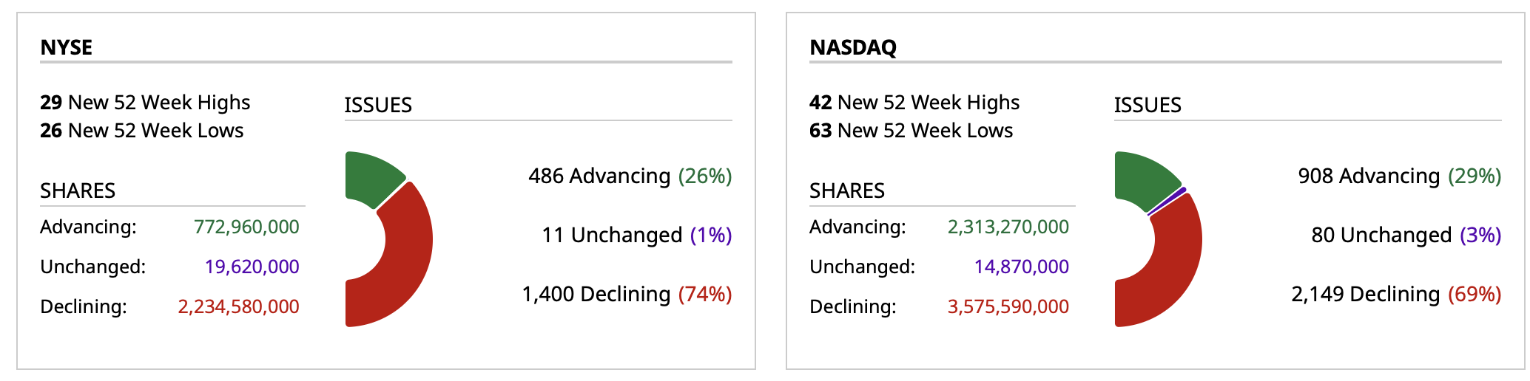Click NASDAQ declining shares value 3,575,590,000
The image size is (1530, 381).
(1008, 306)
